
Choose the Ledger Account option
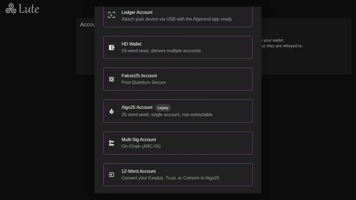point(178,17)
